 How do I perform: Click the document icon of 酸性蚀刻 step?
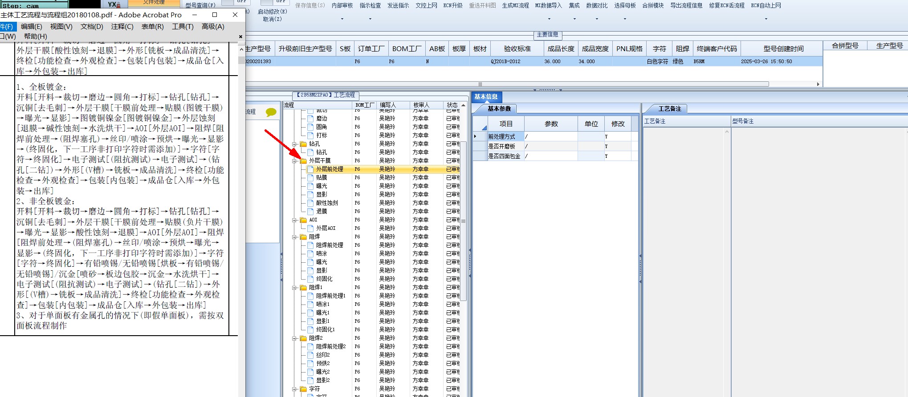pos(310,203)
